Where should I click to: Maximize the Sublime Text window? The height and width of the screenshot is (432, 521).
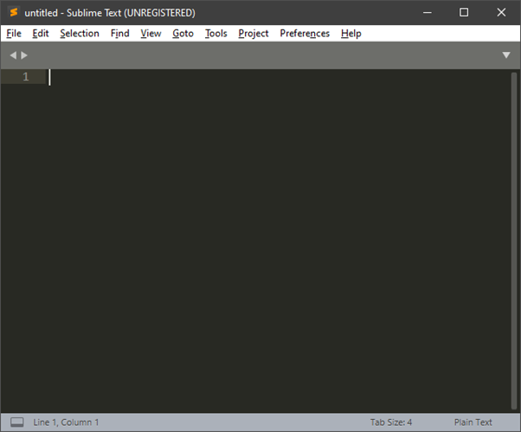(464, 13)
